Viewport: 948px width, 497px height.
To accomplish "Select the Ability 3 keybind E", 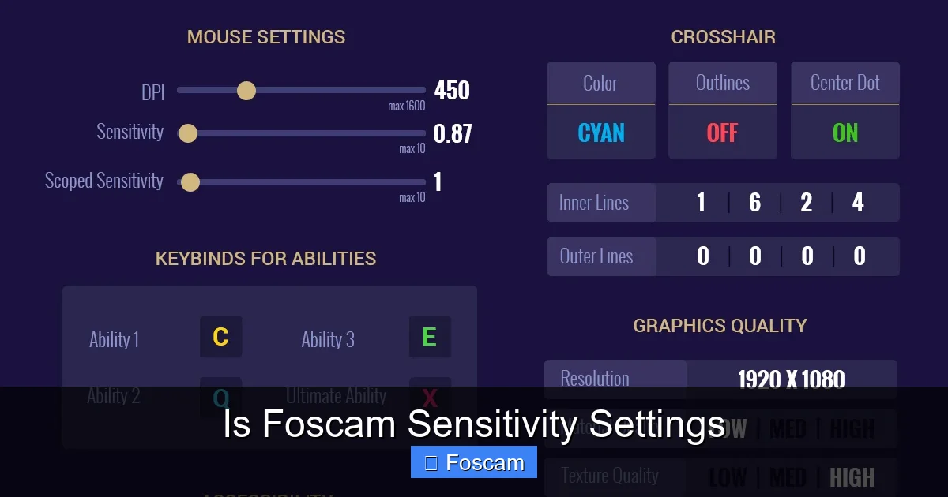I will coord(430,337).
